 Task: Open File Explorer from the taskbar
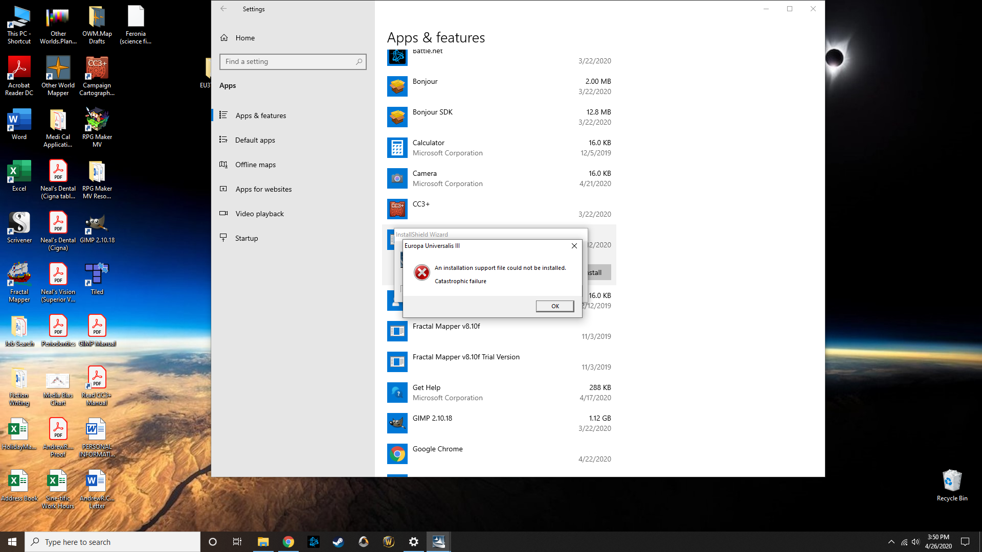click(263, 542)
